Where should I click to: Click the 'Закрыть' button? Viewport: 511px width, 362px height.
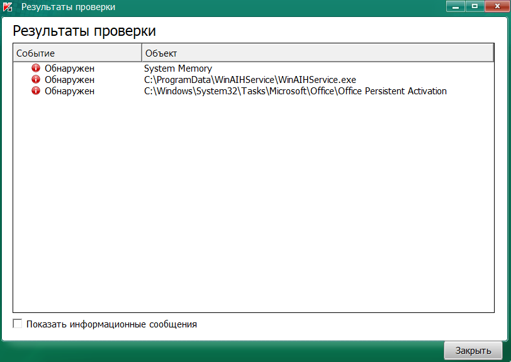point(473,351)
